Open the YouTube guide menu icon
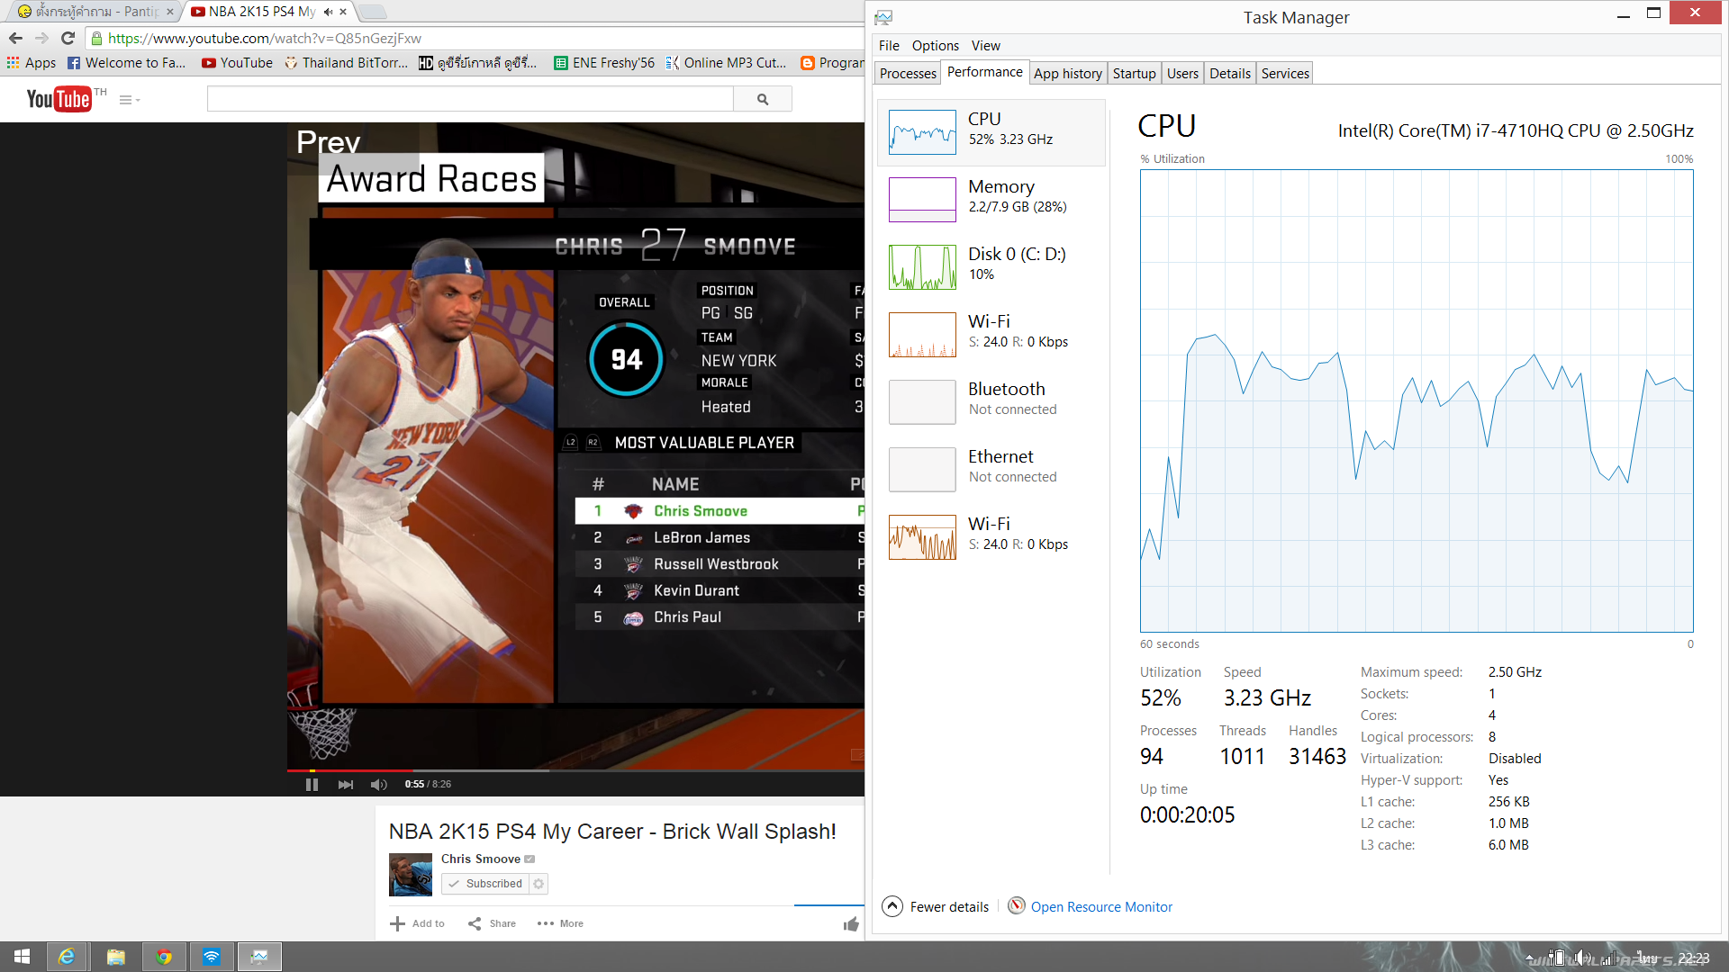1729x972 pixels. [129, 100]
